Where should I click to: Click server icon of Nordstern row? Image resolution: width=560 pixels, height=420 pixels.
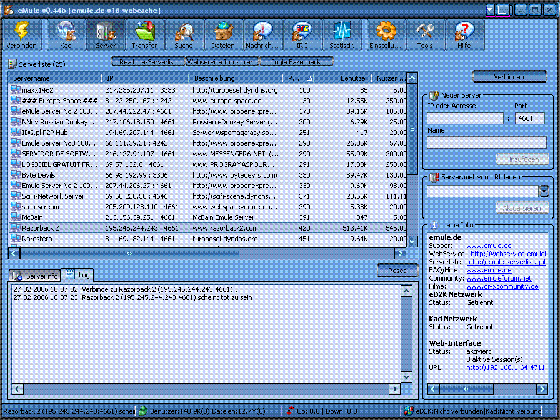[16, 238]
